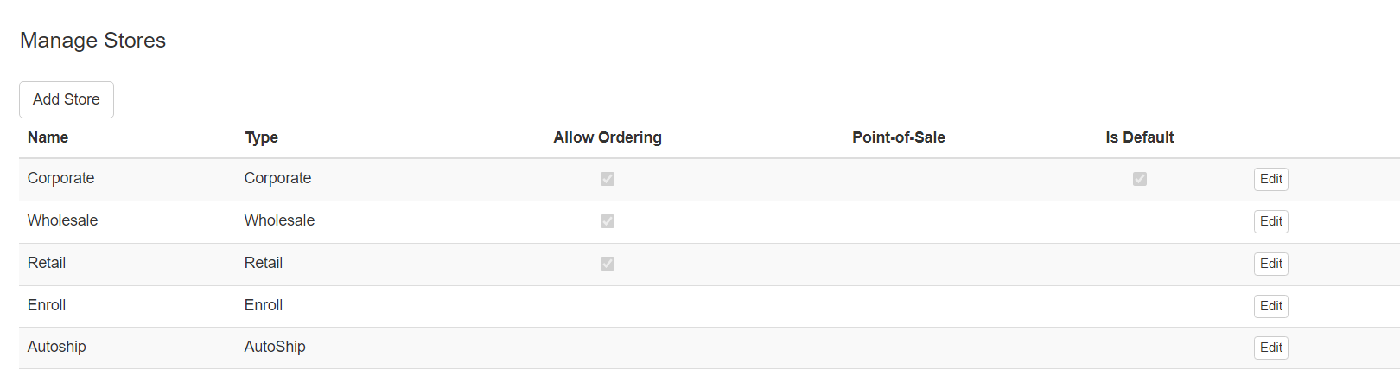Select Wholesale in the Name column
The width and height of the screenshot is (1400, 370).
click(62, 220)
